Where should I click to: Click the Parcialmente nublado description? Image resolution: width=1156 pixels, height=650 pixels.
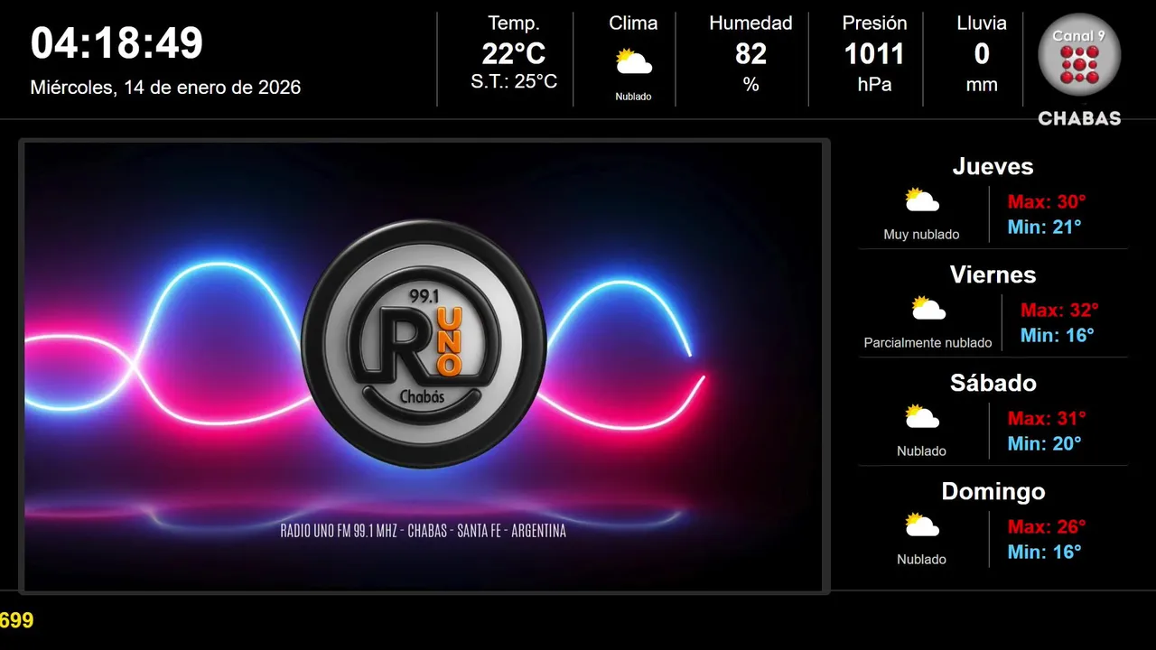[928, 343]
